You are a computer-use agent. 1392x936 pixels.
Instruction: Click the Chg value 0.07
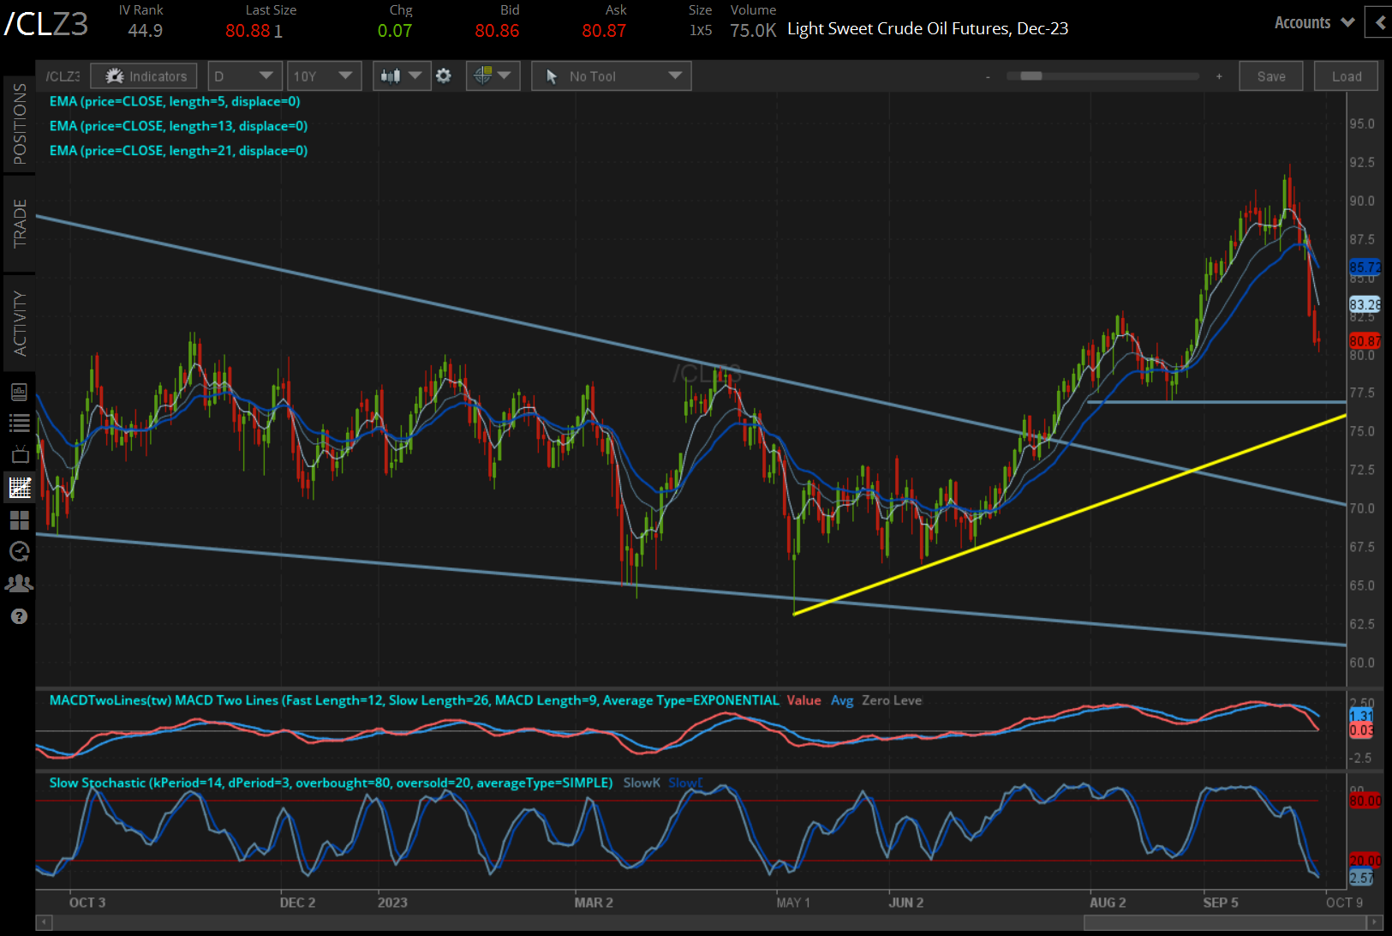395,31
